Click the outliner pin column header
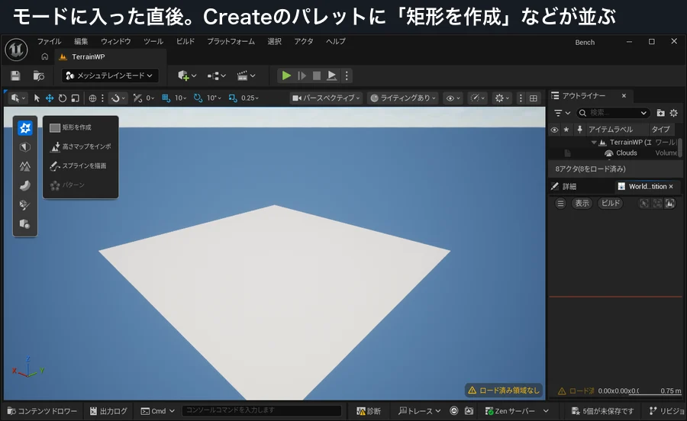 click(x=579, y=130)
